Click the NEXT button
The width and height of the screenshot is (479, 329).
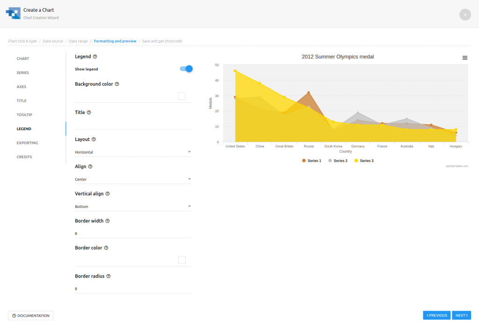coord(461,315)
